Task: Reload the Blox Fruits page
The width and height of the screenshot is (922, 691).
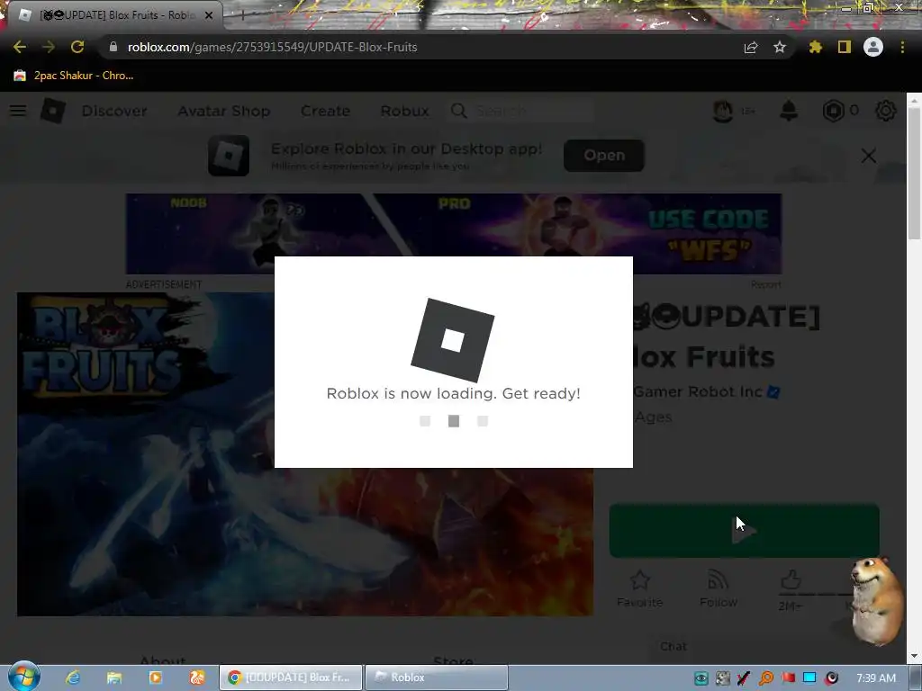Action: point(77,47)
